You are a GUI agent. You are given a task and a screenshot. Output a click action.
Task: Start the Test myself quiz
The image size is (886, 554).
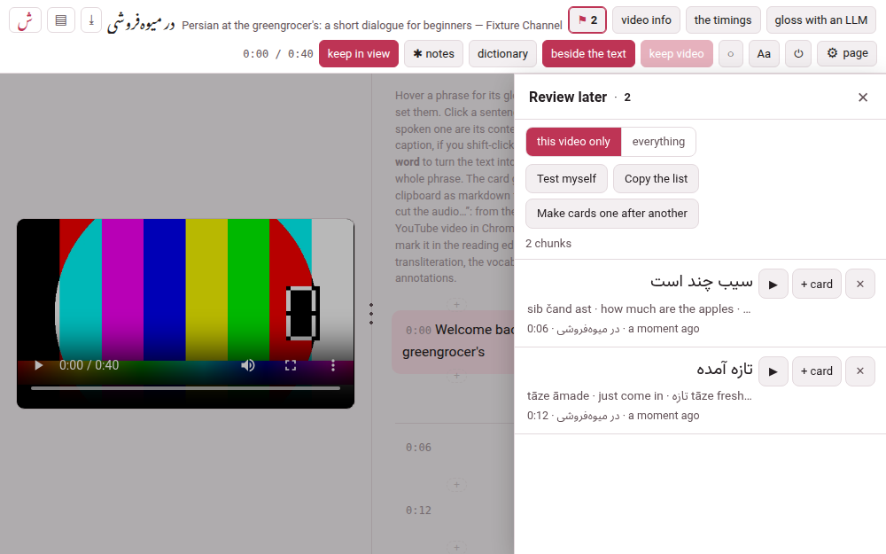tap(566, 179)
